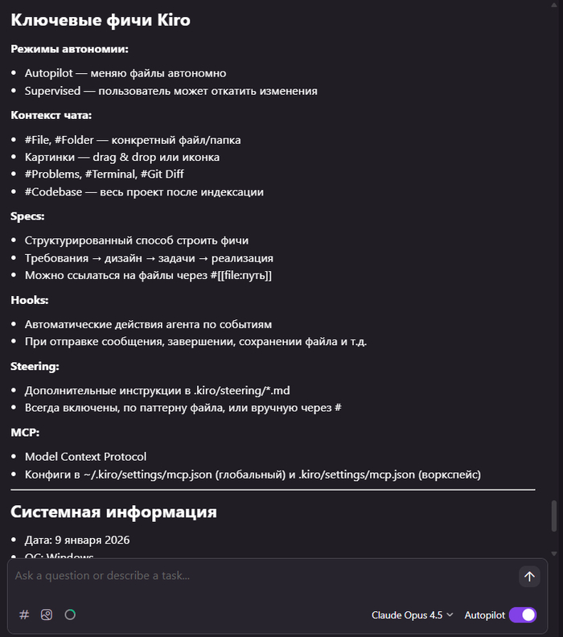Click the "Model Context Protocol" list item
Viewport: 563px width, 637px height.
tap(85, 457)
